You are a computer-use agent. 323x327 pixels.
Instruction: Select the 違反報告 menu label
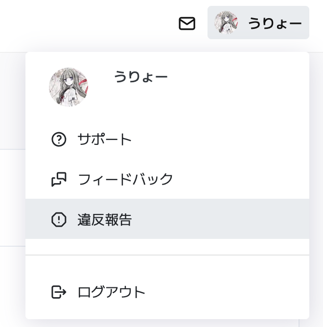coord(105,220)
